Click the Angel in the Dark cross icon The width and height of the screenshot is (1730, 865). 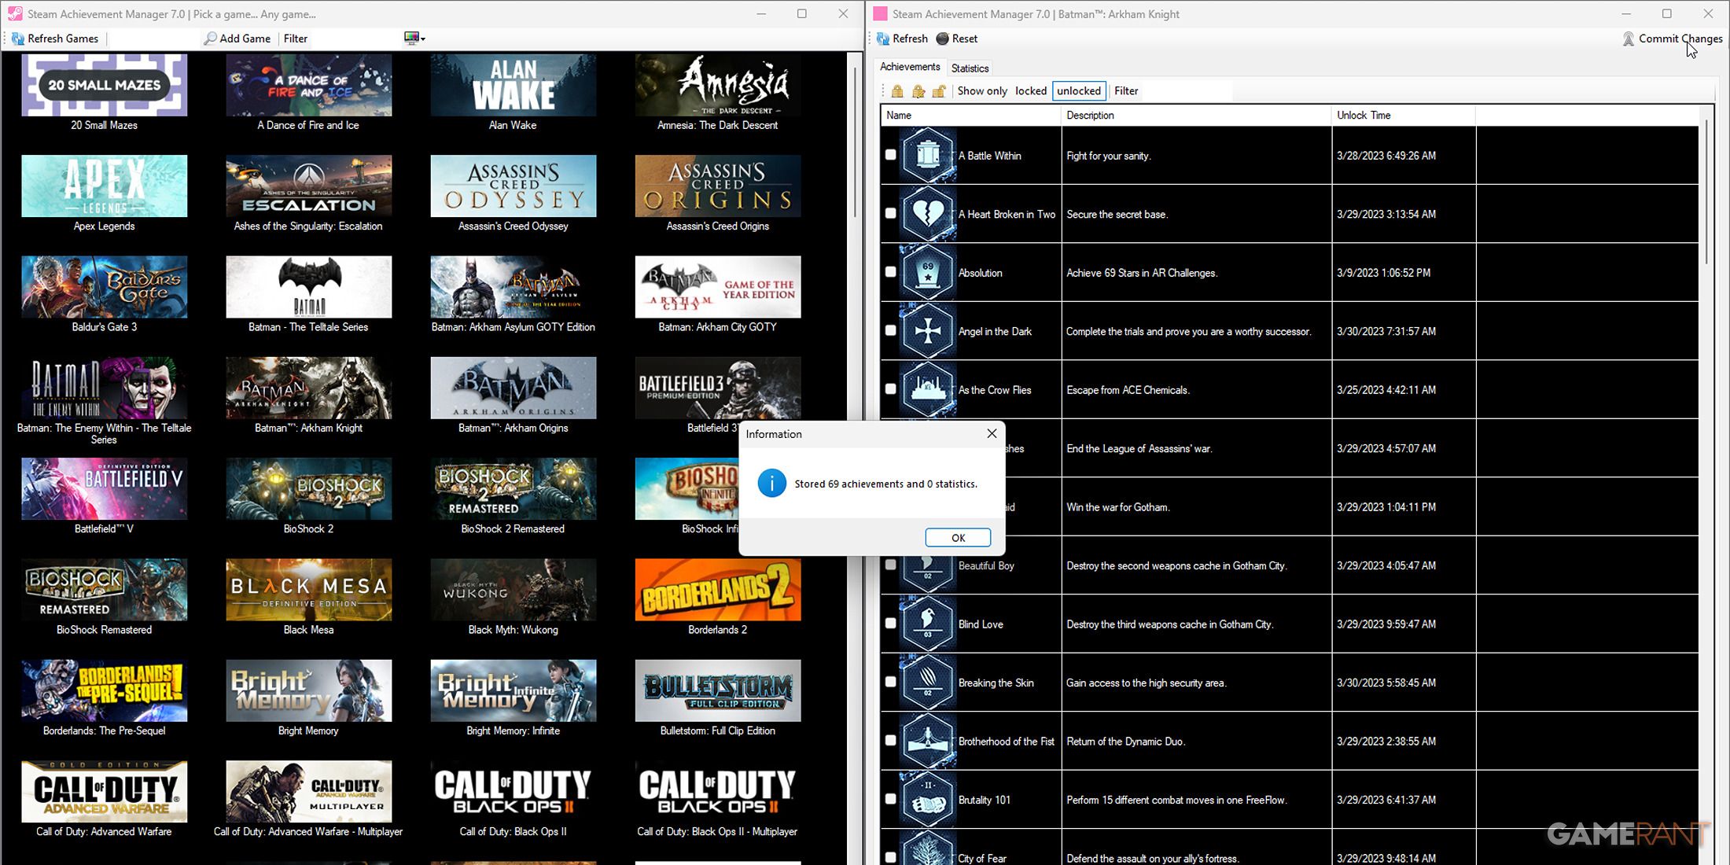[928, 331]
